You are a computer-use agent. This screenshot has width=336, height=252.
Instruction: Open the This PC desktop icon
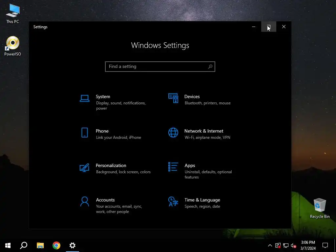click(13, 14)
